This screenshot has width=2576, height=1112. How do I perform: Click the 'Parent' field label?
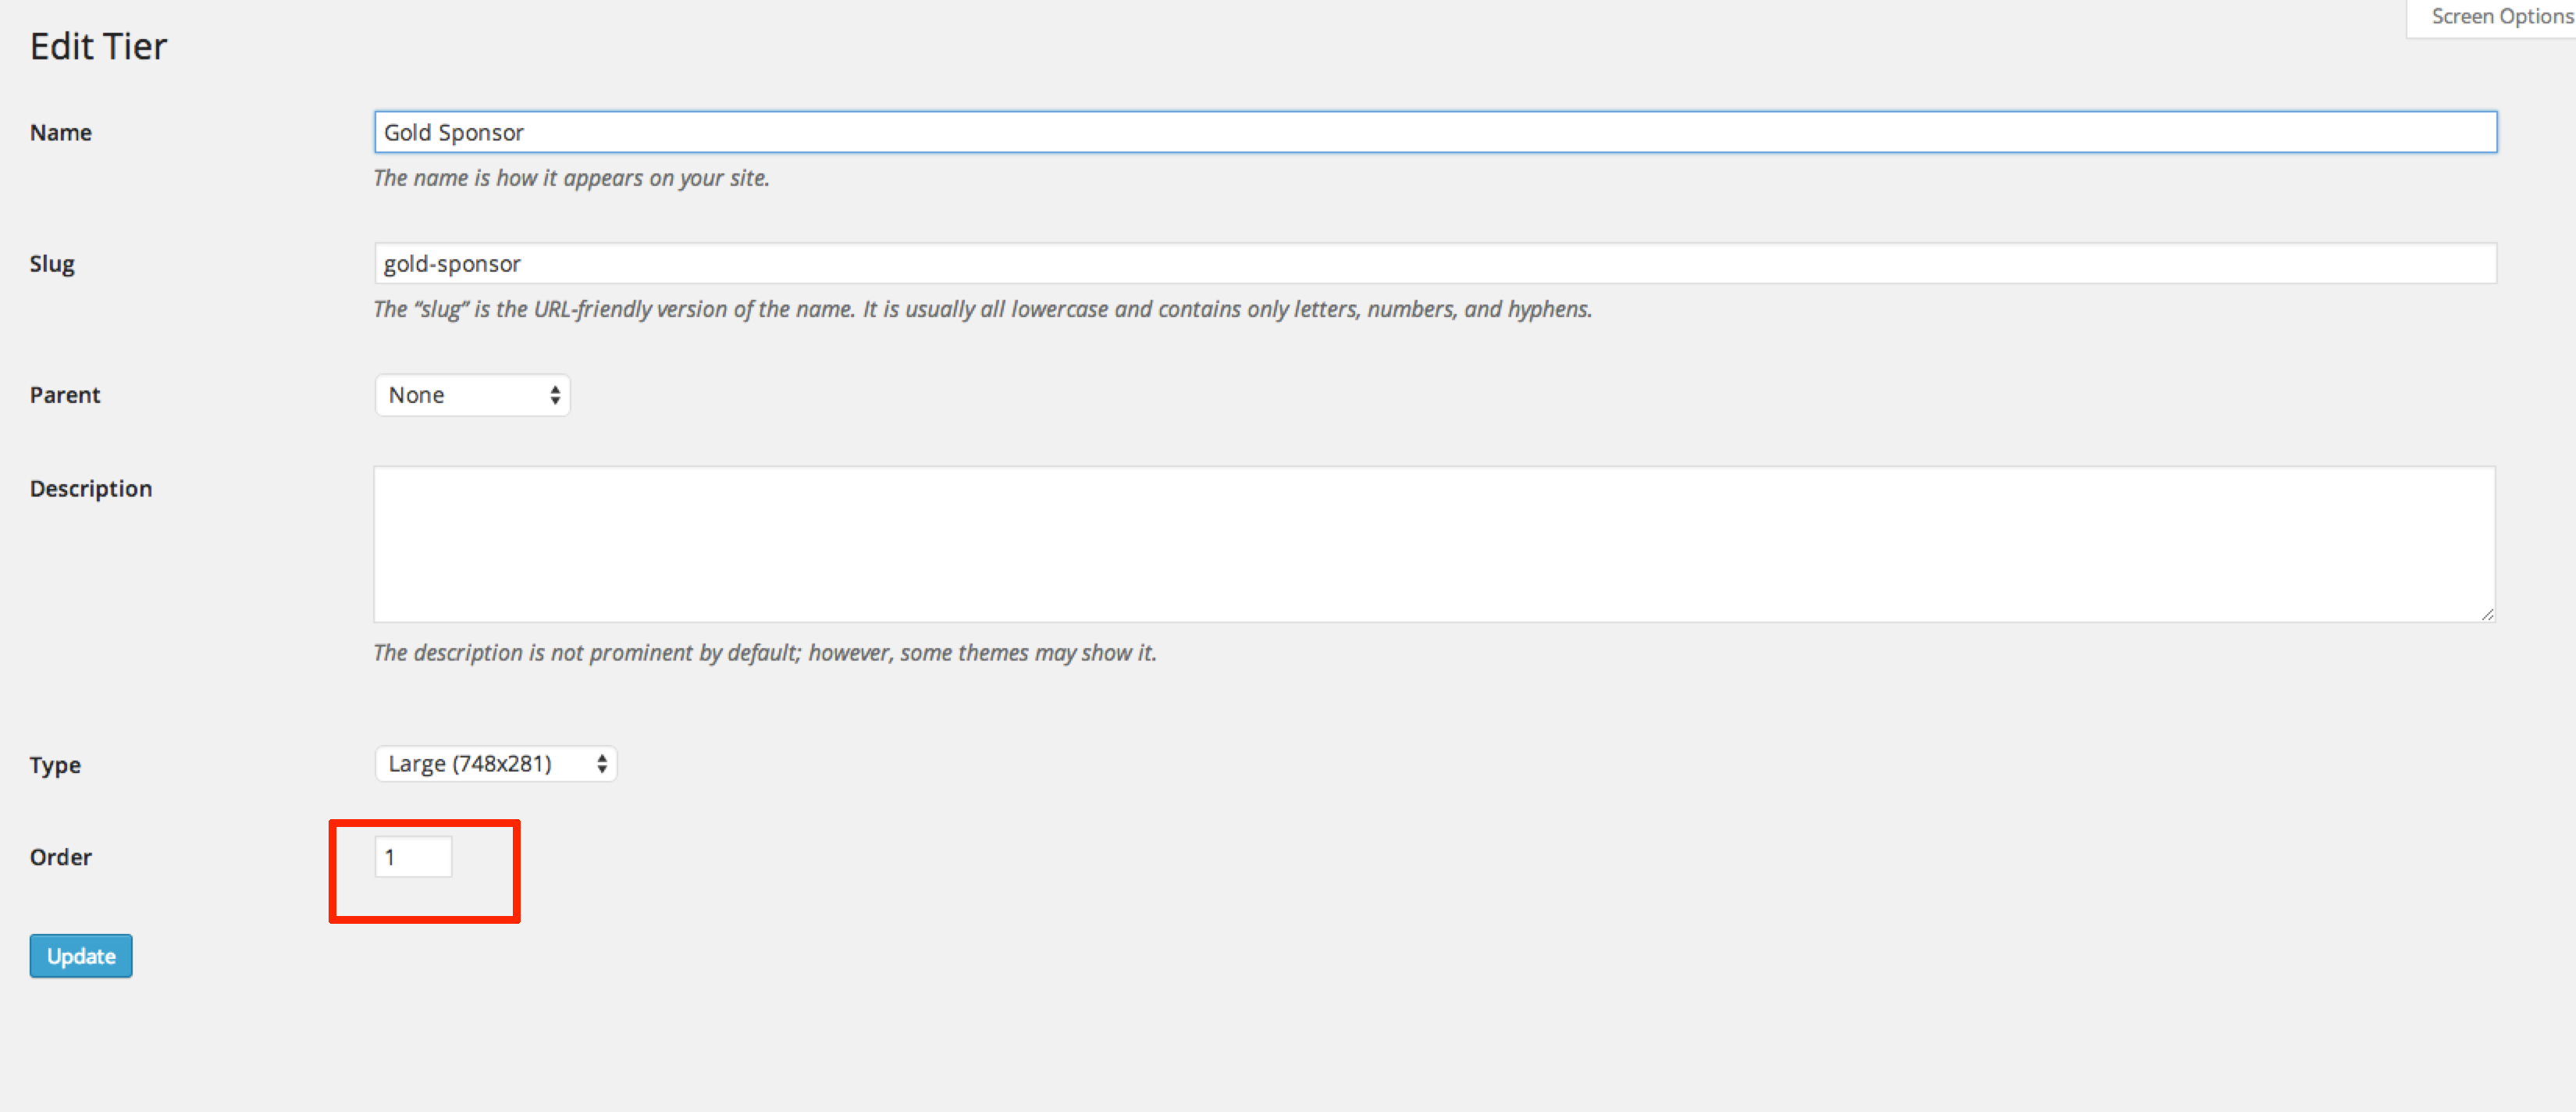[x=65, y=395]
